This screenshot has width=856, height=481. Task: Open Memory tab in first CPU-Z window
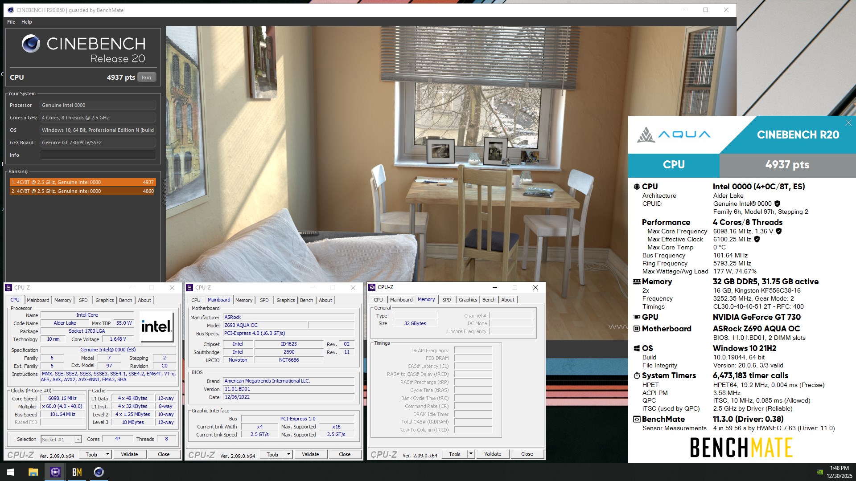[x=63, y=300]
